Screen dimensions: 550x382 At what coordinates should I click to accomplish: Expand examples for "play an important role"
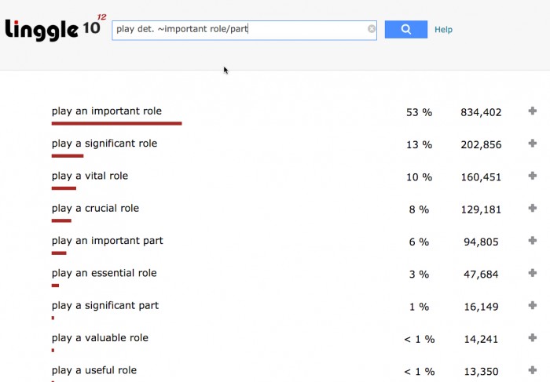pos(533,111)
